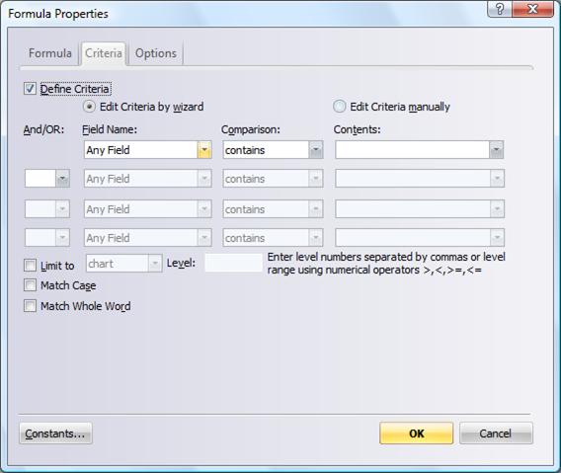Switch to the Options tab
561x473 pixels.
(156, 53)
